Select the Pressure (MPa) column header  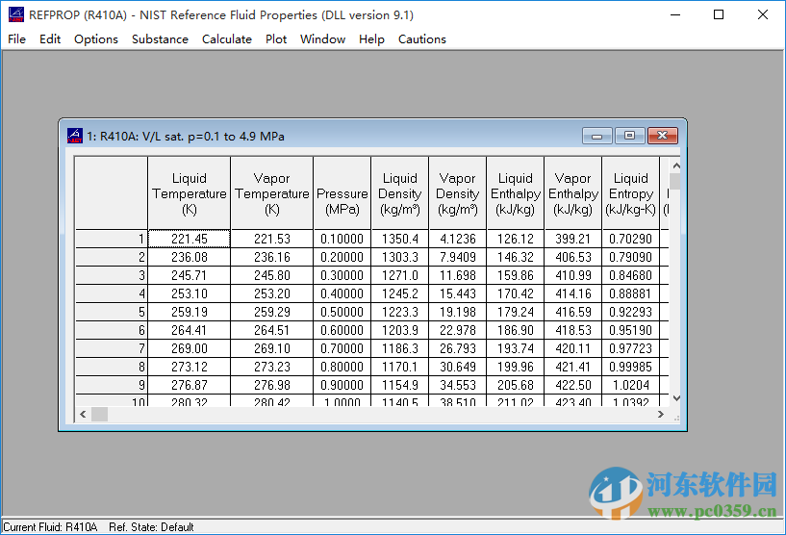tap(342, 193)
